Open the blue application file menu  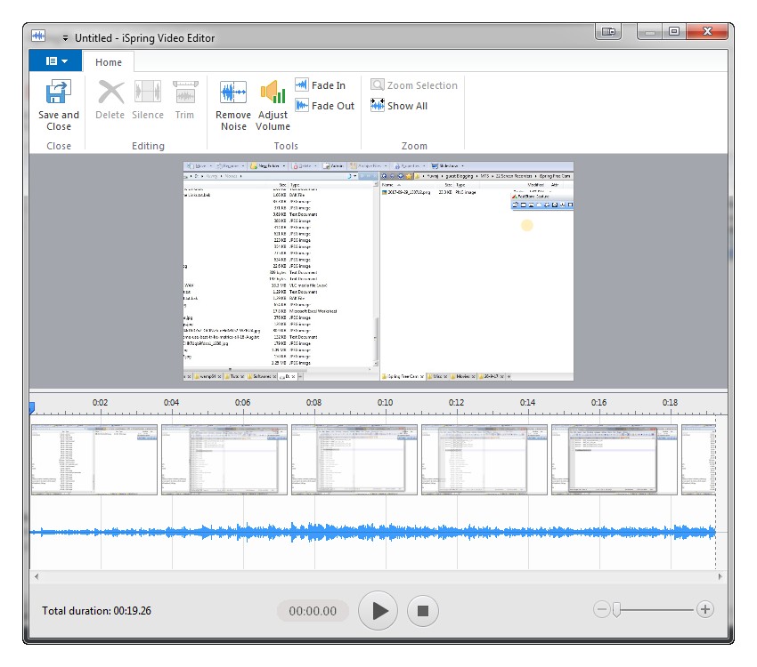tap(55, 61)
